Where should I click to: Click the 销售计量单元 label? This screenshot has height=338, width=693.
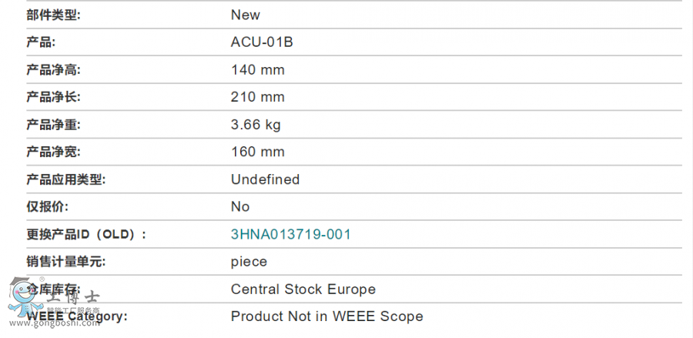tap(66, 262)
